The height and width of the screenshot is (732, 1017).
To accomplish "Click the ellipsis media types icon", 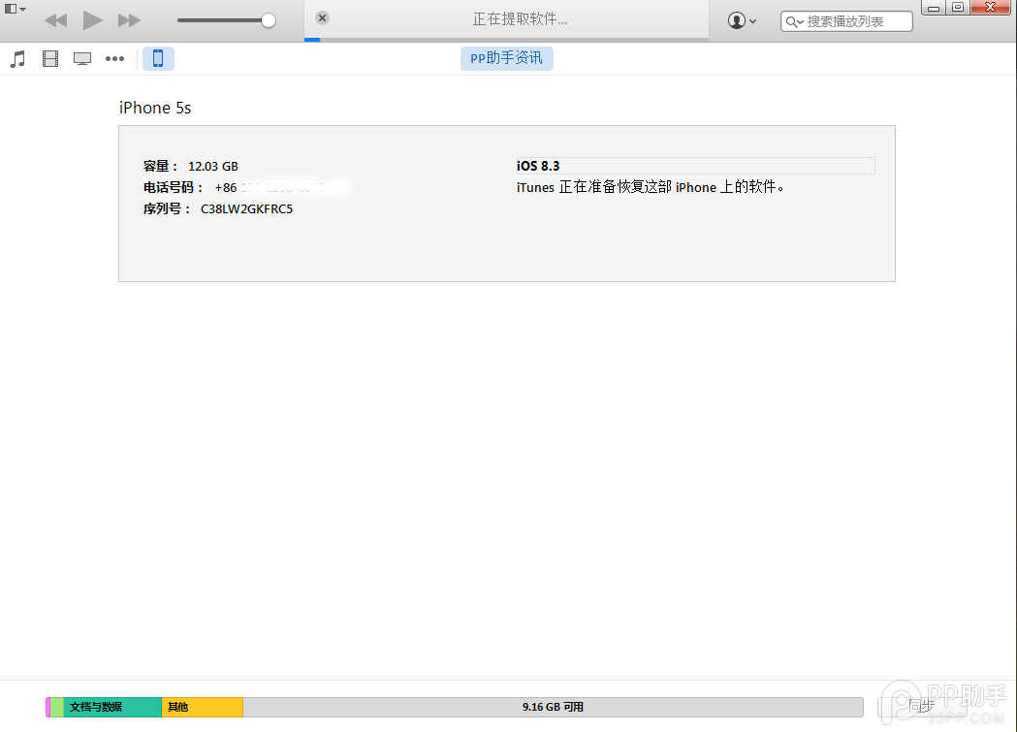I will [114, 58].
